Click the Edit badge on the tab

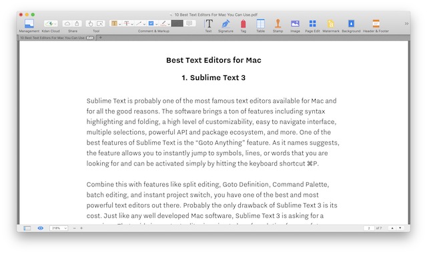pyautogui.click(x=90, y=38)
